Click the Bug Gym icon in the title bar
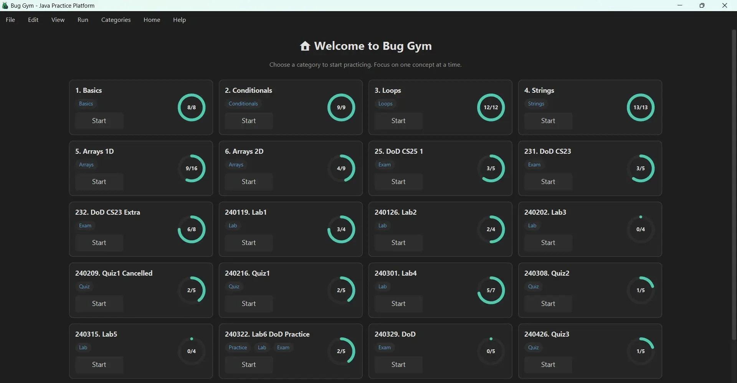Image resolution: width=737 pixels, height=383 pixels. (5, 5)
